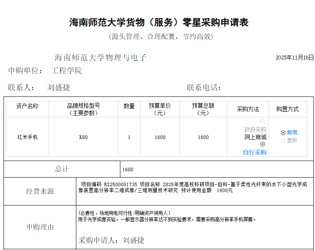
Task: Click the contact name next to 联系人
Action: coord(59,87)
